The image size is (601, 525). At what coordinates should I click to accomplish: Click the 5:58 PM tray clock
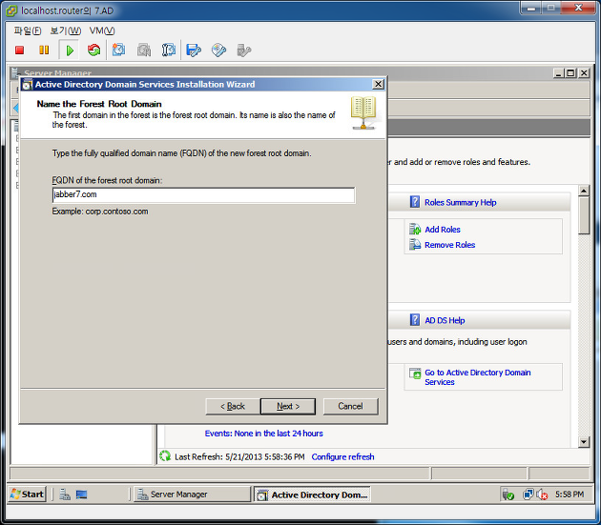pos(570,495)
